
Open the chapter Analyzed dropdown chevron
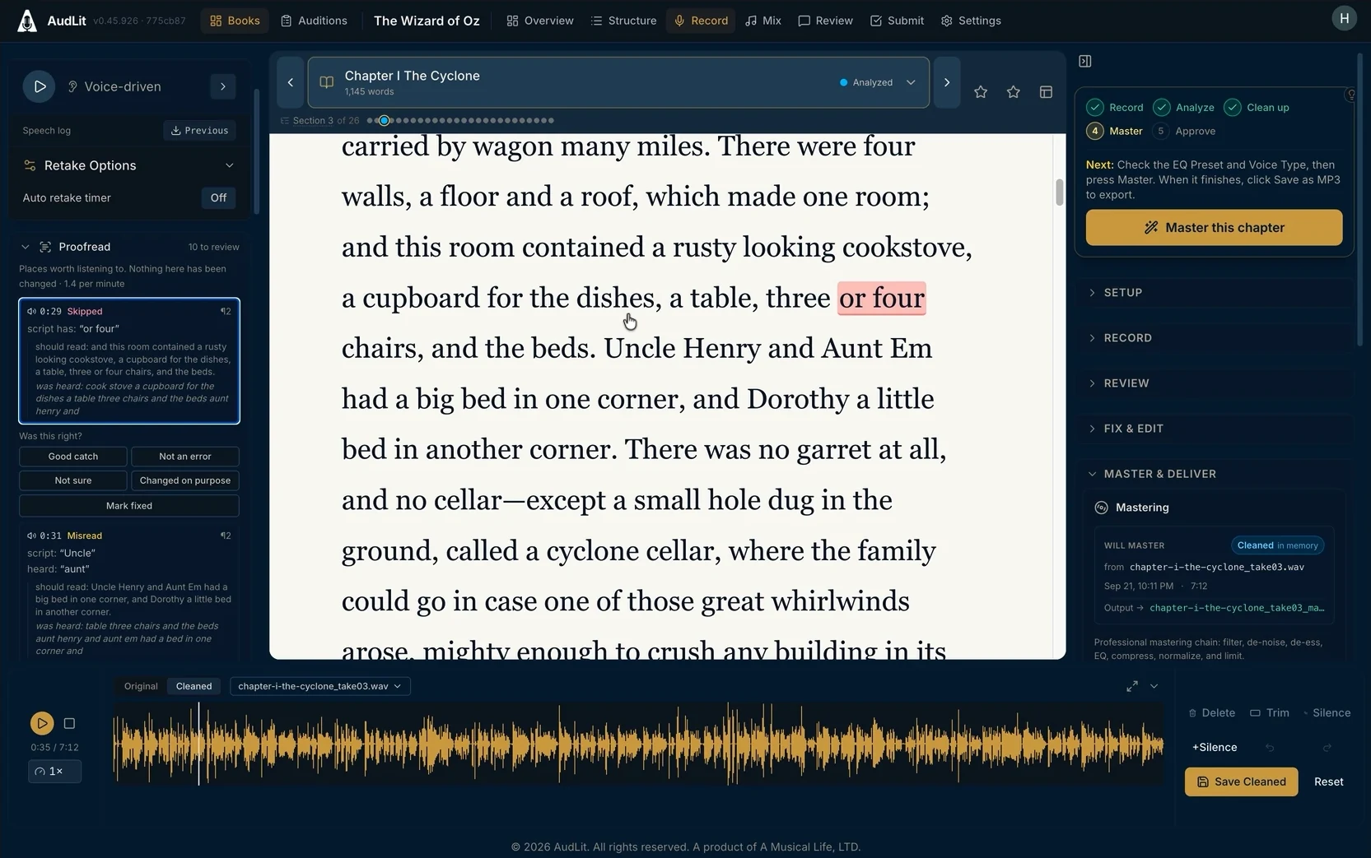911,82
